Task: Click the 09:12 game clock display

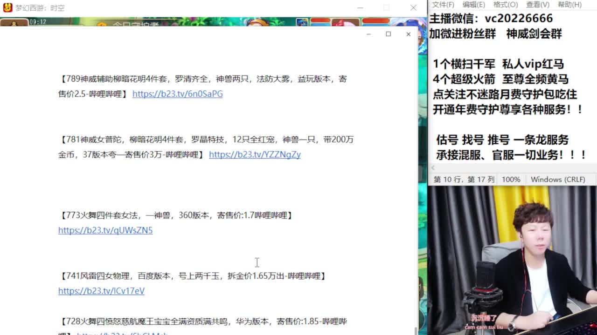Action: (38, 22)
